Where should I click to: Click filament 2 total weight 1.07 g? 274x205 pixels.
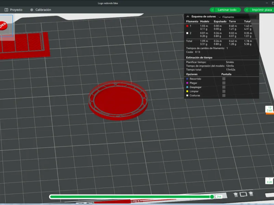click(248, 36)
